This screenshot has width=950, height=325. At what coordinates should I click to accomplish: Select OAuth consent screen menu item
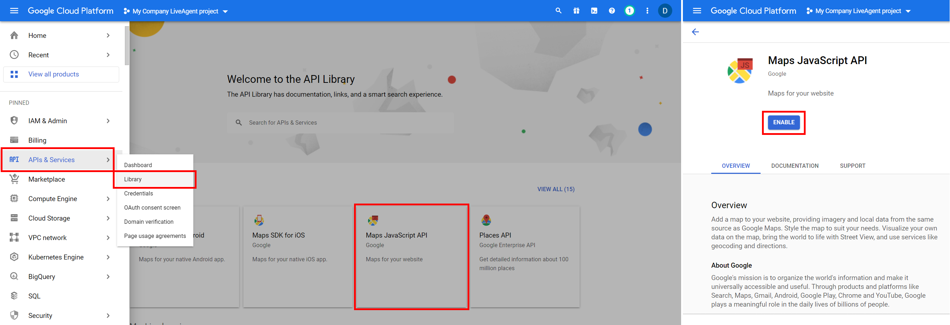point(155,207)
